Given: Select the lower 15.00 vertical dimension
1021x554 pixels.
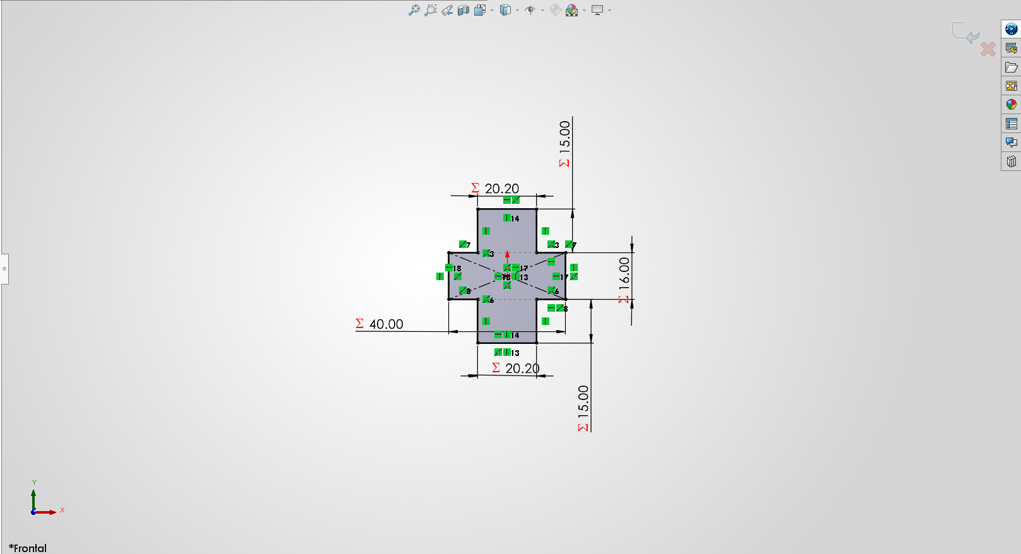Looking at the screenshot, I should pos(583,401).
